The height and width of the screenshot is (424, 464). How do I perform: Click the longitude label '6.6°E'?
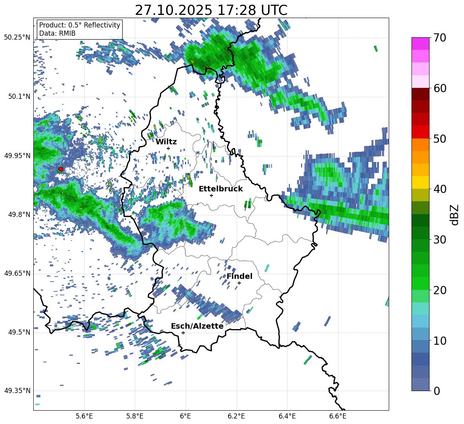click(x=338, y=416)
